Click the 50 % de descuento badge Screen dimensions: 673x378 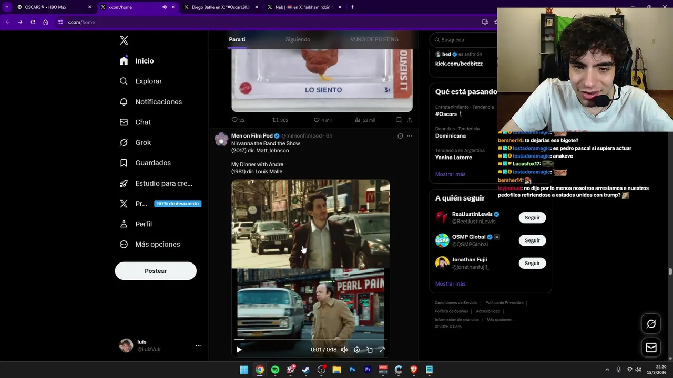pyautogui.click(x=178, y=204)
